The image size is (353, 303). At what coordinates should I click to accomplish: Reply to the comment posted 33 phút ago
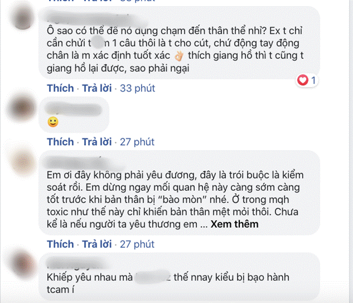coord(98,88)
